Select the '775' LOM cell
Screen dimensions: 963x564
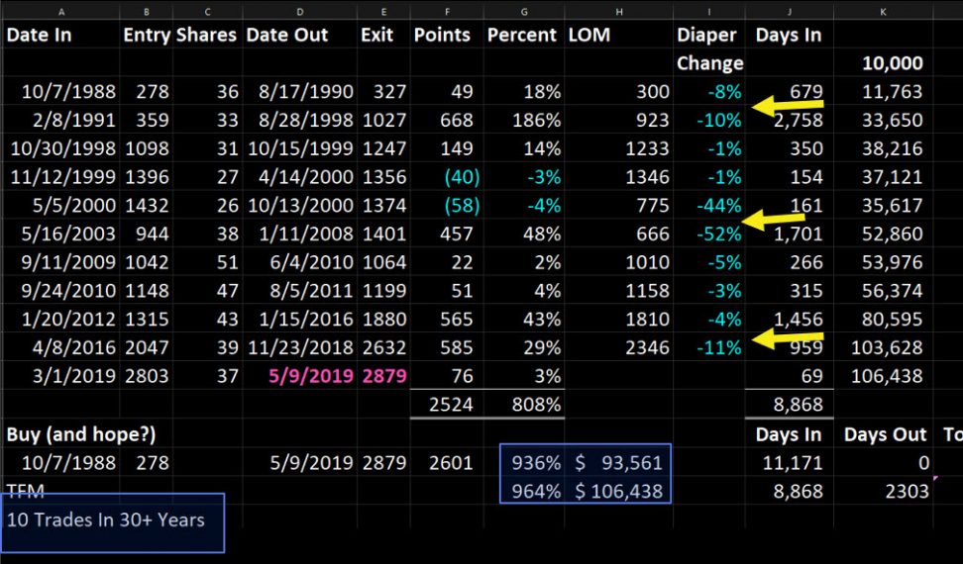tap(618, 205)
